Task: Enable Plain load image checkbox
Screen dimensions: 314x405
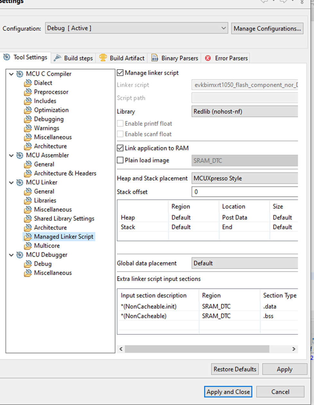Action: click(x=120, y=160)
